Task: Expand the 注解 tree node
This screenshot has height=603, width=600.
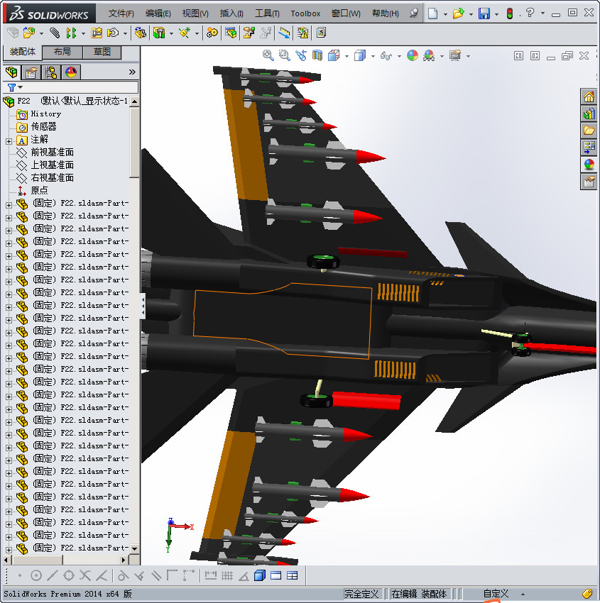Action: 9,141
